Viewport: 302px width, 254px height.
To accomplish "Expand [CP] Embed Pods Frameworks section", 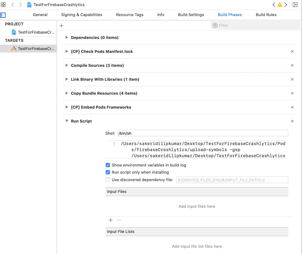I will coord(67,107).
